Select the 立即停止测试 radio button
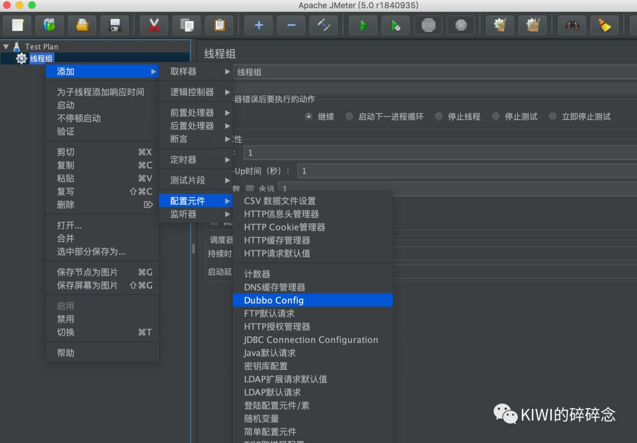The height and width of the screenshot is (443, 637). pyautogui.click(x=553, y=117)
